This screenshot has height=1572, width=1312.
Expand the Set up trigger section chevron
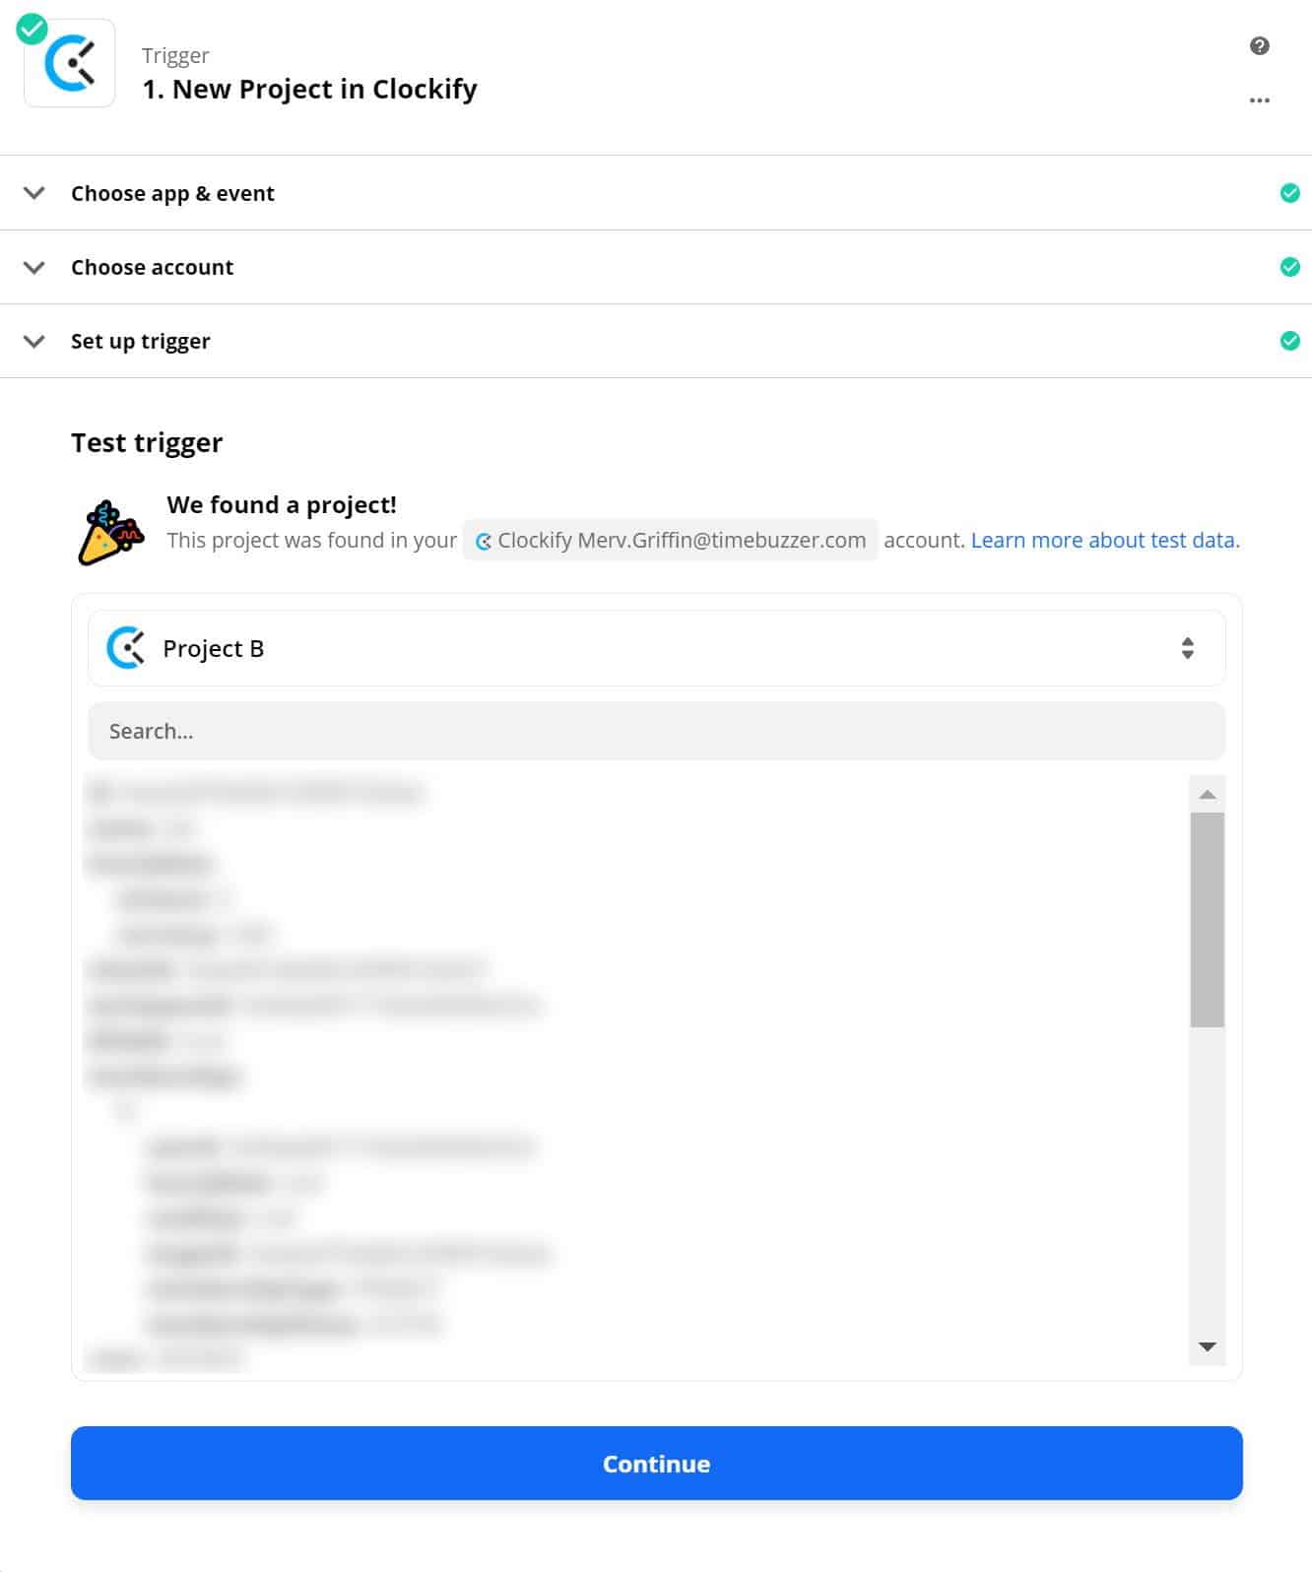(x=34, y=341)
